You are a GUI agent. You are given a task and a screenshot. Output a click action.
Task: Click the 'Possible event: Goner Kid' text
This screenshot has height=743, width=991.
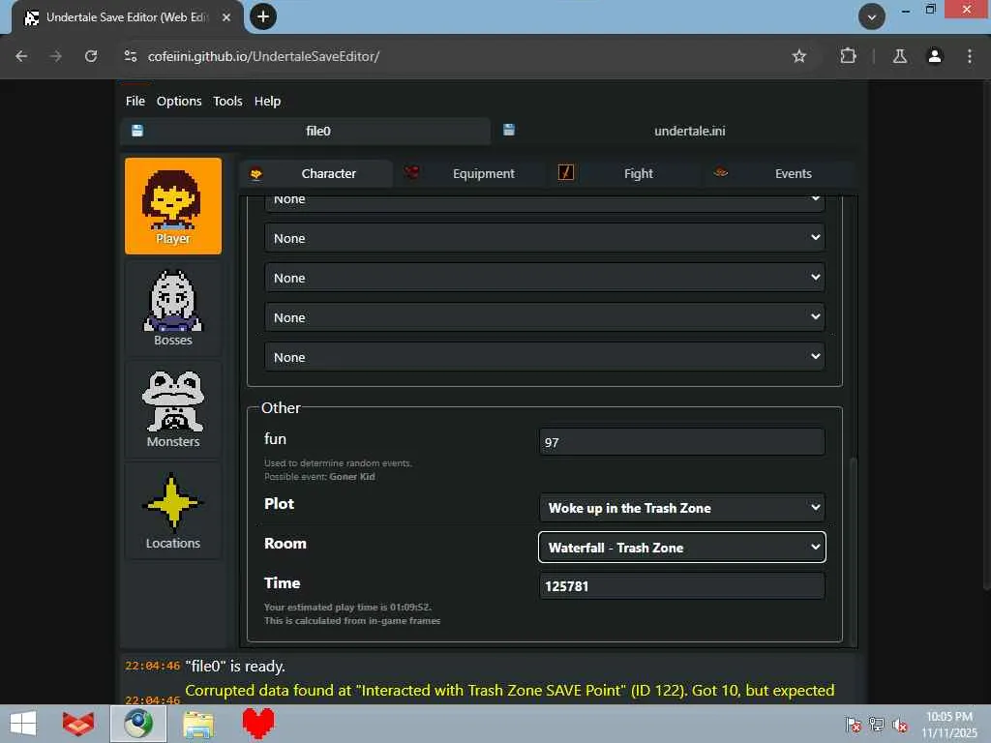319,476
